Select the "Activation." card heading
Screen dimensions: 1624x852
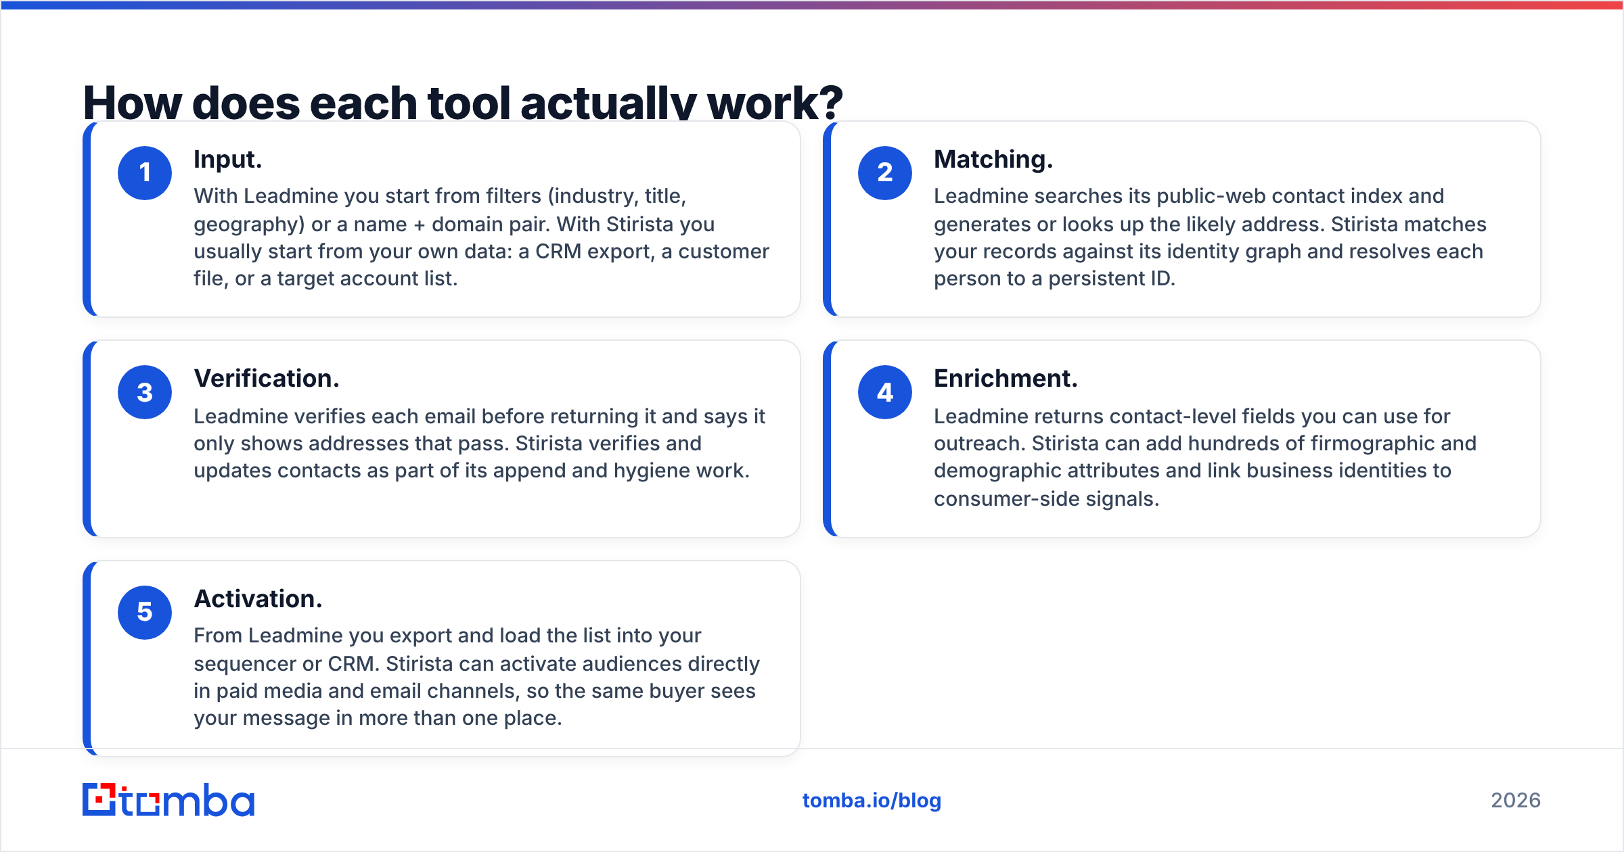258,599
